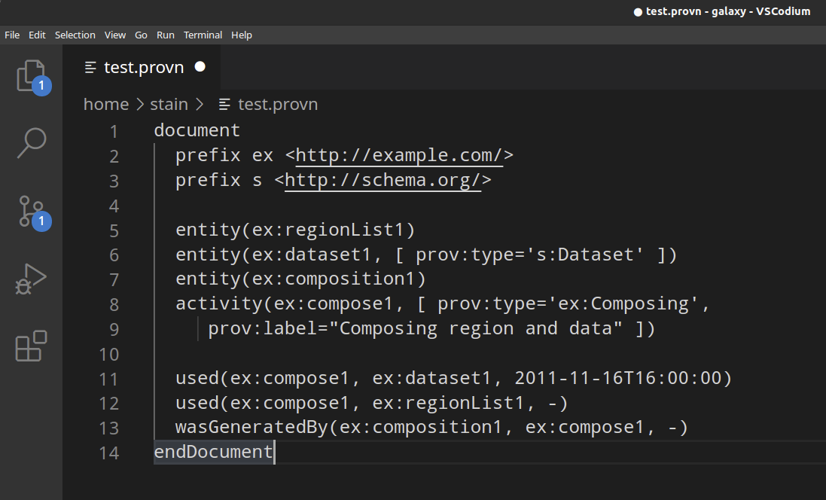Open the Selection menu
826x500 pixels.
(75, 35)
